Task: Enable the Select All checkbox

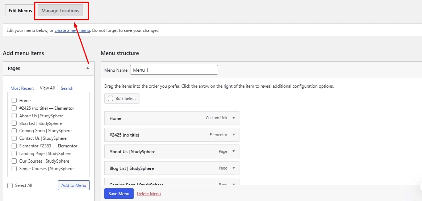Action: click(10, 185)
